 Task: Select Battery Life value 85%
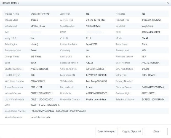[x=88, y=57]
